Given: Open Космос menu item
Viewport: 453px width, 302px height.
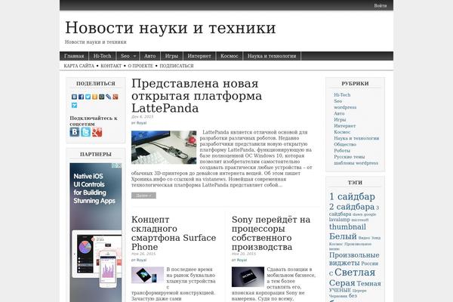Looking at the screenshot, I should click(x=230, y=56).
